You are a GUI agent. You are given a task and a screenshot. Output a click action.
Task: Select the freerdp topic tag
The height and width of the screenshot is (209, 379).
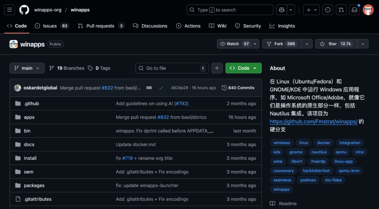tap(318, 161)
